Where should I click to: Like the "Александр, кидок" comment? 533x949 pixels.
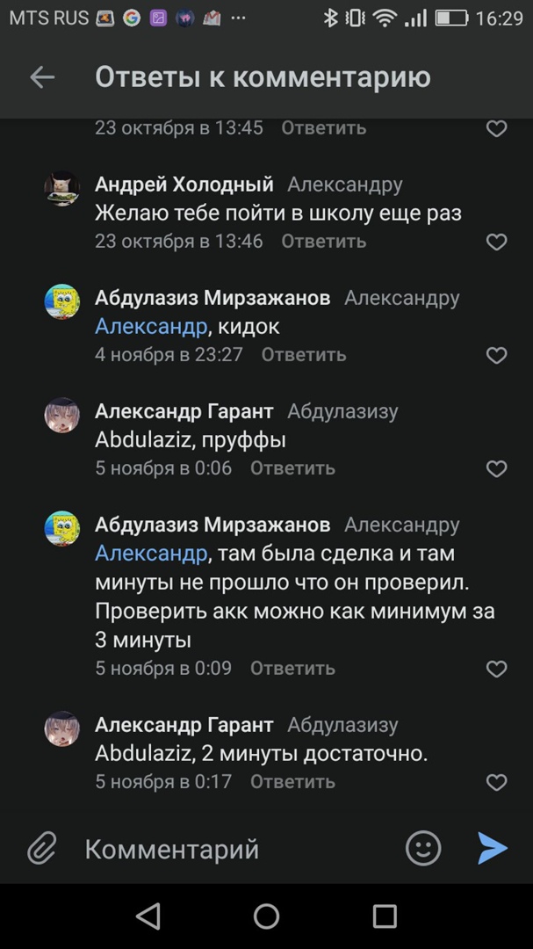coord(496,355)
